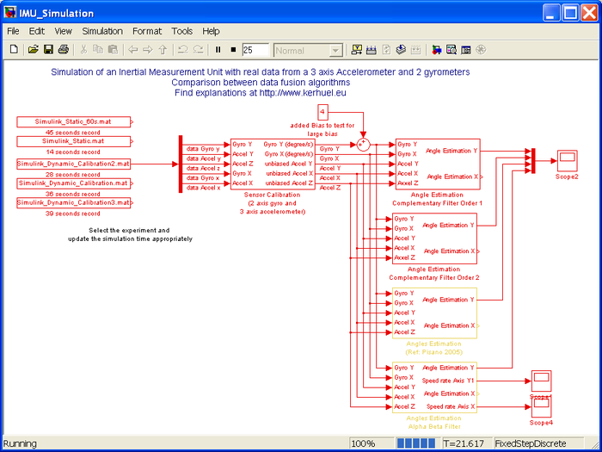Click the Sensor Calibration subsystem block

(x=273, y=164)
